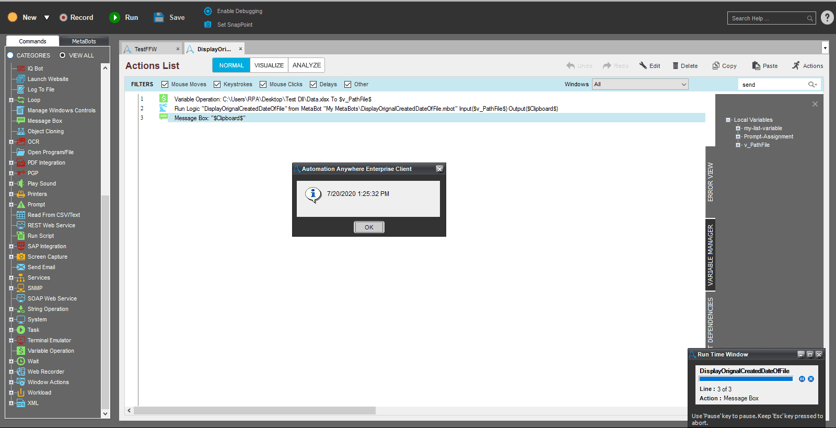Select the VIEW ALL radio button
Screen dimensions: 836x428
63,55
